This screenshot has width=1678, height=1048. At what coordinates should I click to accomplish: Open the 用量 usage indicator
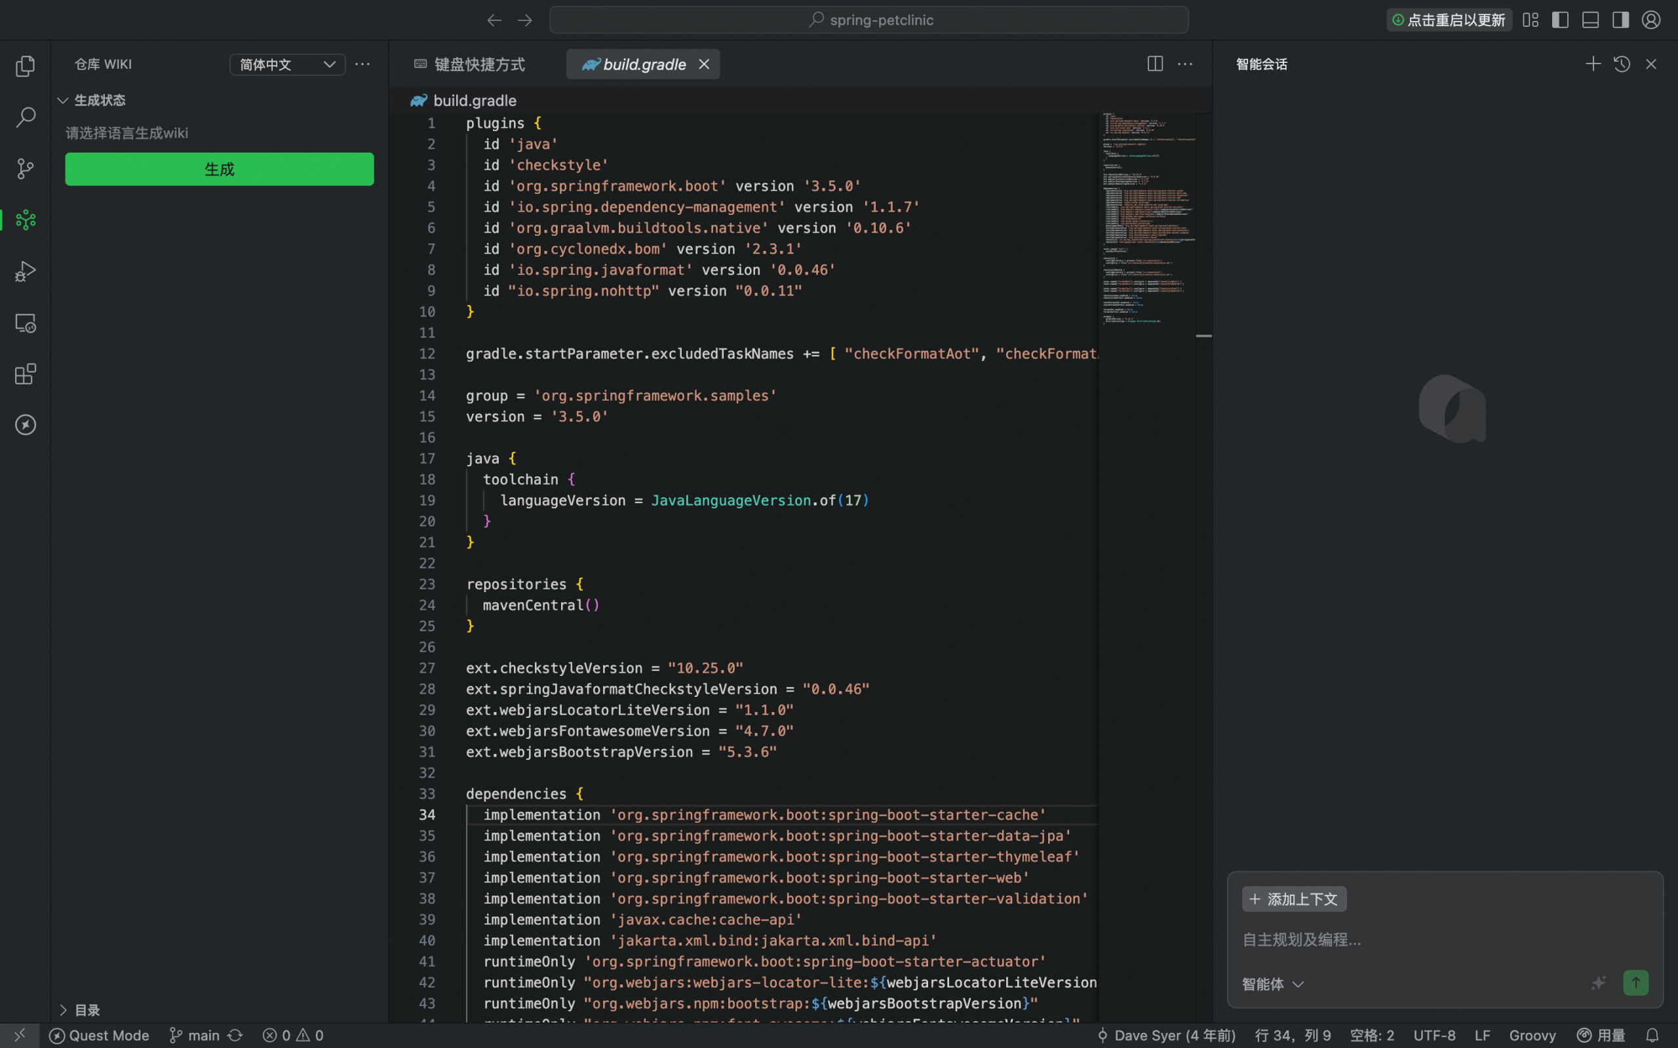pyautogui.click(x=1601, y=1036)
